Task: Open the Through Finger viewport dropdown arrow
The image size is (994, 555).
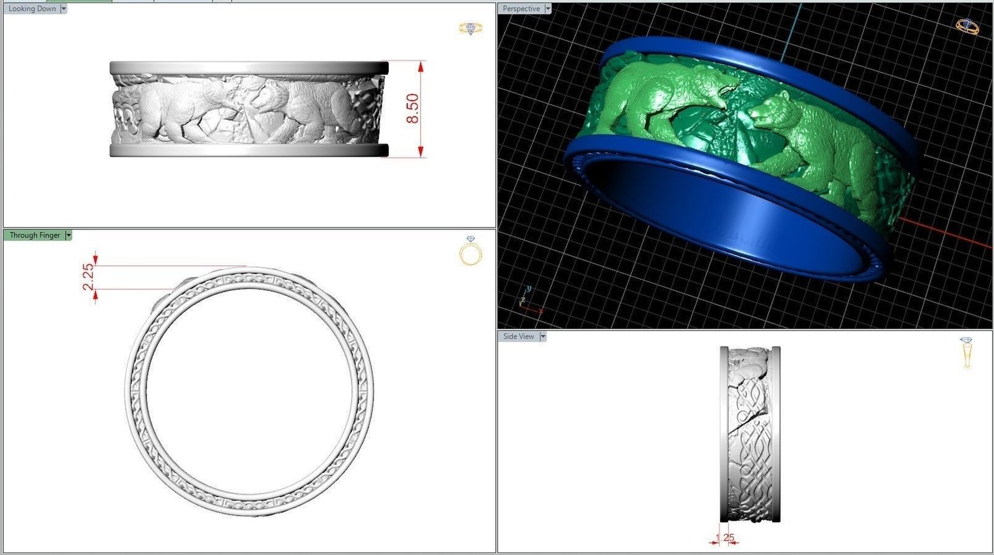Action: click(x=69, y=235)
